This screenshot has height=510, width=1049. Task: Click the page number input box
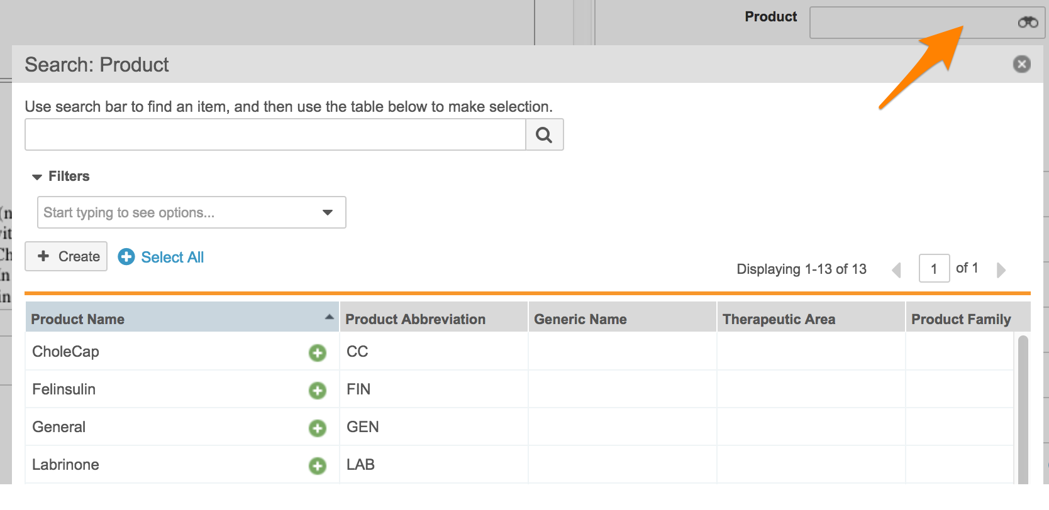tap(934, 269)
